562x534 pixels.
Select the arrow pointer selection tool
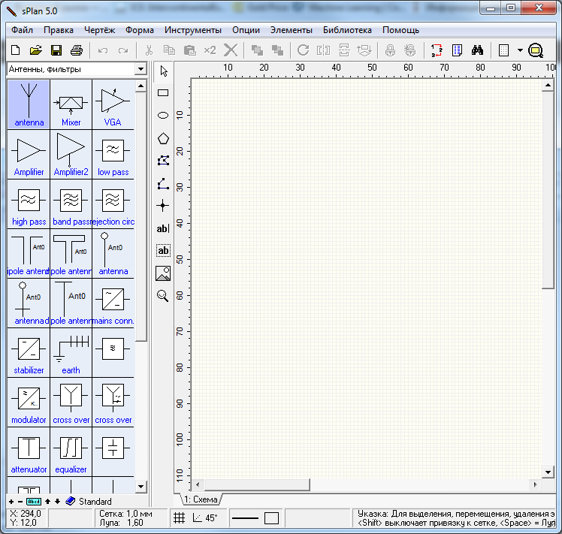point(162,71)
